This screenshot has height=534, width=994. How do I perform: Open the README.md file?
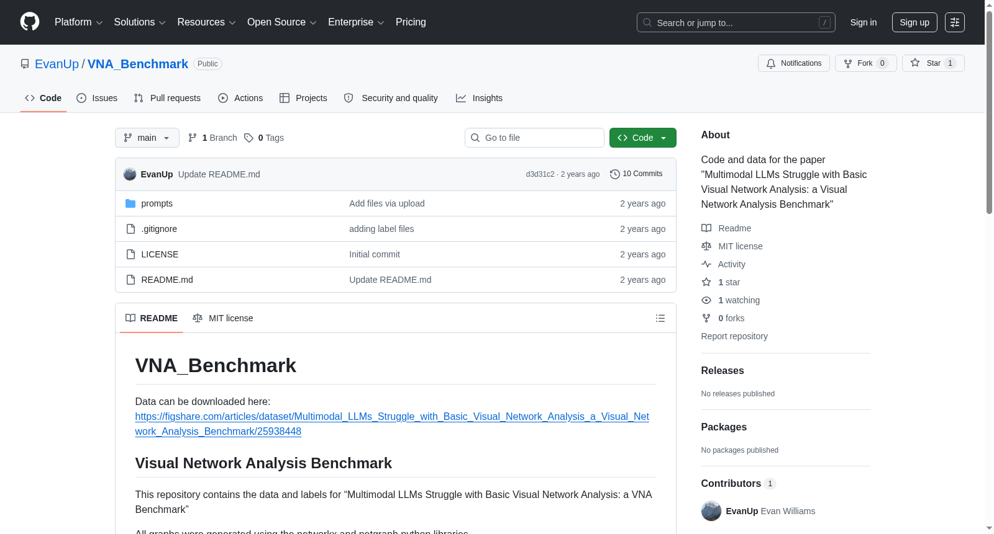pos(167,280)
